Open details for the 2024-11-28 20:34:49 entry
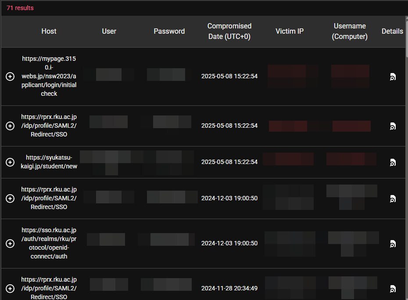Viewport: 408px width, 300px height. point(393,289)
